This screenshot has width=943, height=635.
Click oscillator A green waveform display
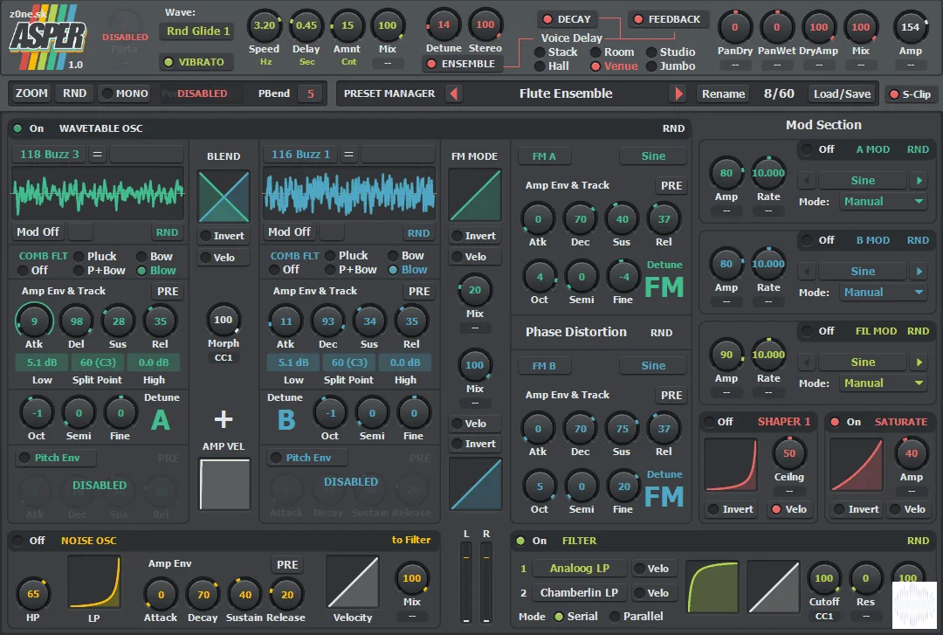(98, 193)
